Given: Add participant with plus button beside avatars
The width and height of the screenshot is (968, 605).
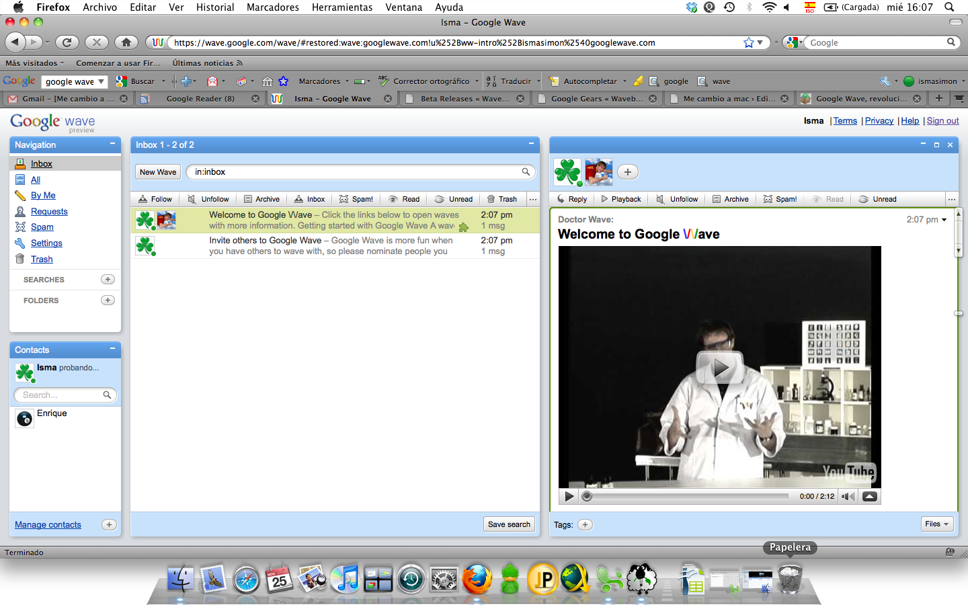Looking at the screenshot, I should tap(627, 172).
